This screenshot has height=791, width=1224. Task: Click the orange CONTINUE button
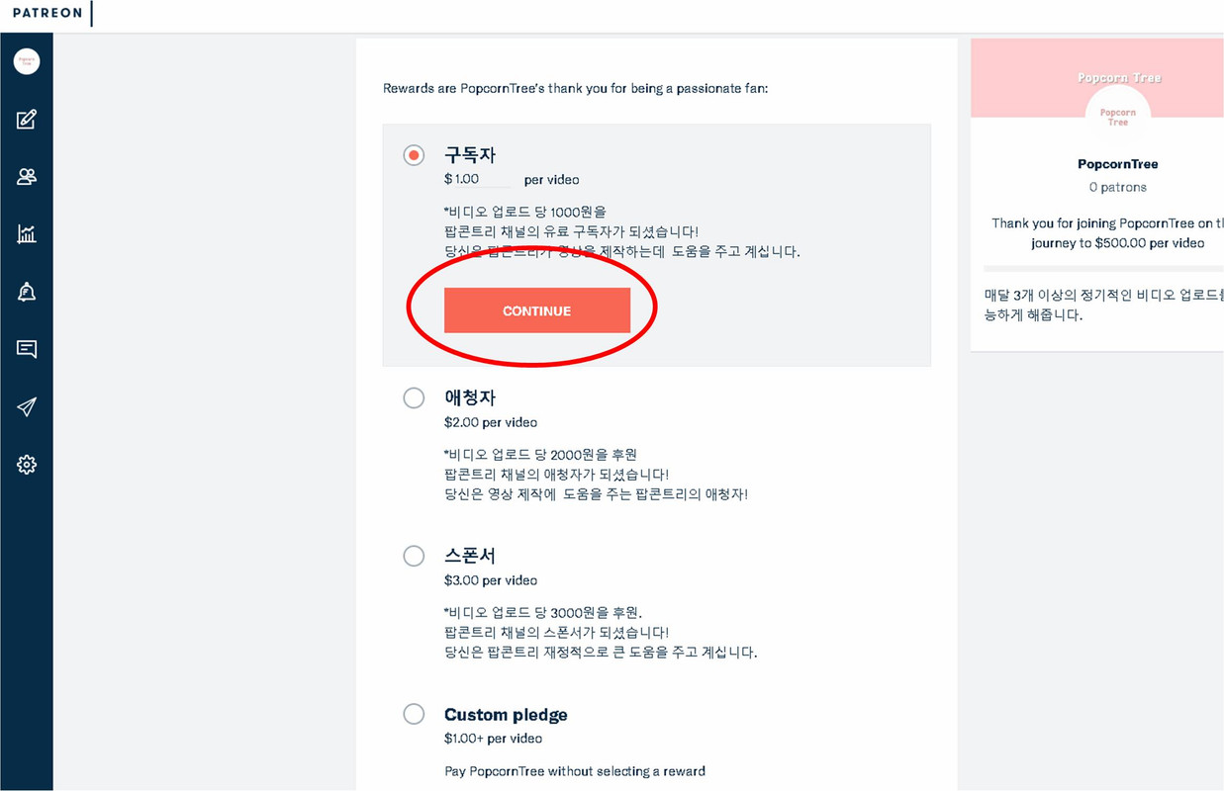click(537, 310)
